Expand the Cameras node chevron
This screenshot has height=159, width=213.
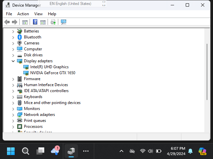tap(13, 43)
